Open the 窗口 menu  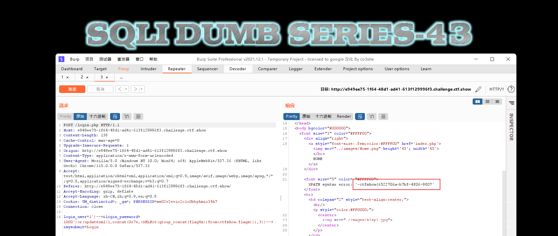(x=139, y=59)
